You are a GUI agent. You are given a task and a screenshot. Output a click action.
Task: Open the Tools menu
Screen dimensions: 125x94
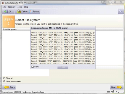pyautogui.click(x=20, y=7)
